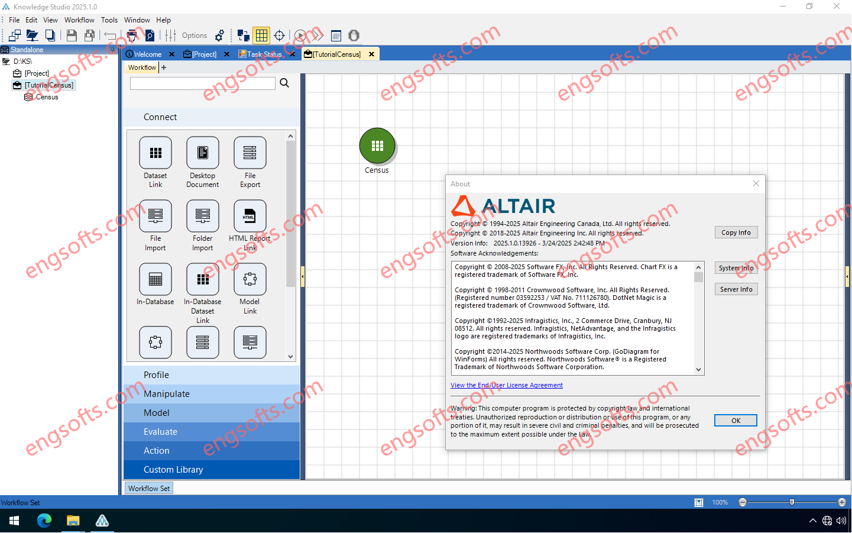Screen dimensions: 852x533
Task: Click OK in About dialog
Action: click(736, 421)
